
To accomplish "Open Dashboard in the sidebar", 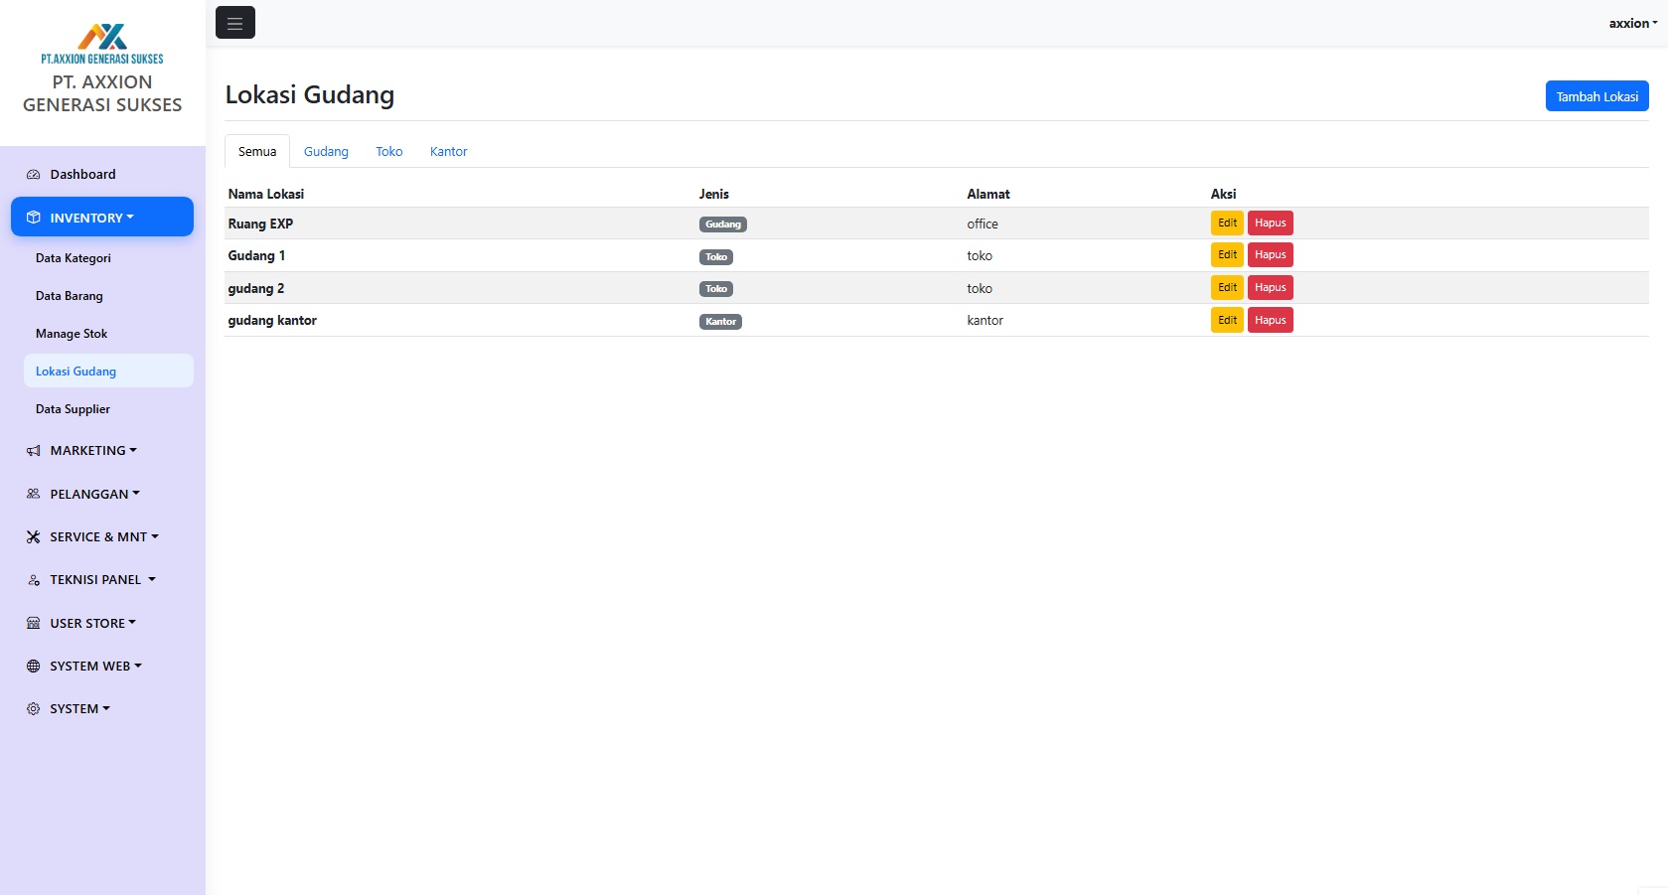I will coord(102,174).
